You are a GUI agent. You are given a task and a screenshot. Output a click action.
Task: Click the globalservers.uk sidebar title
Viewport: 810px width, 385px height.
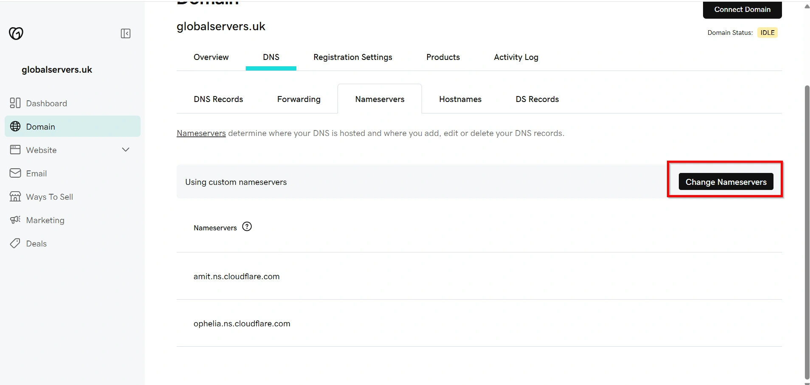point(57,70)
